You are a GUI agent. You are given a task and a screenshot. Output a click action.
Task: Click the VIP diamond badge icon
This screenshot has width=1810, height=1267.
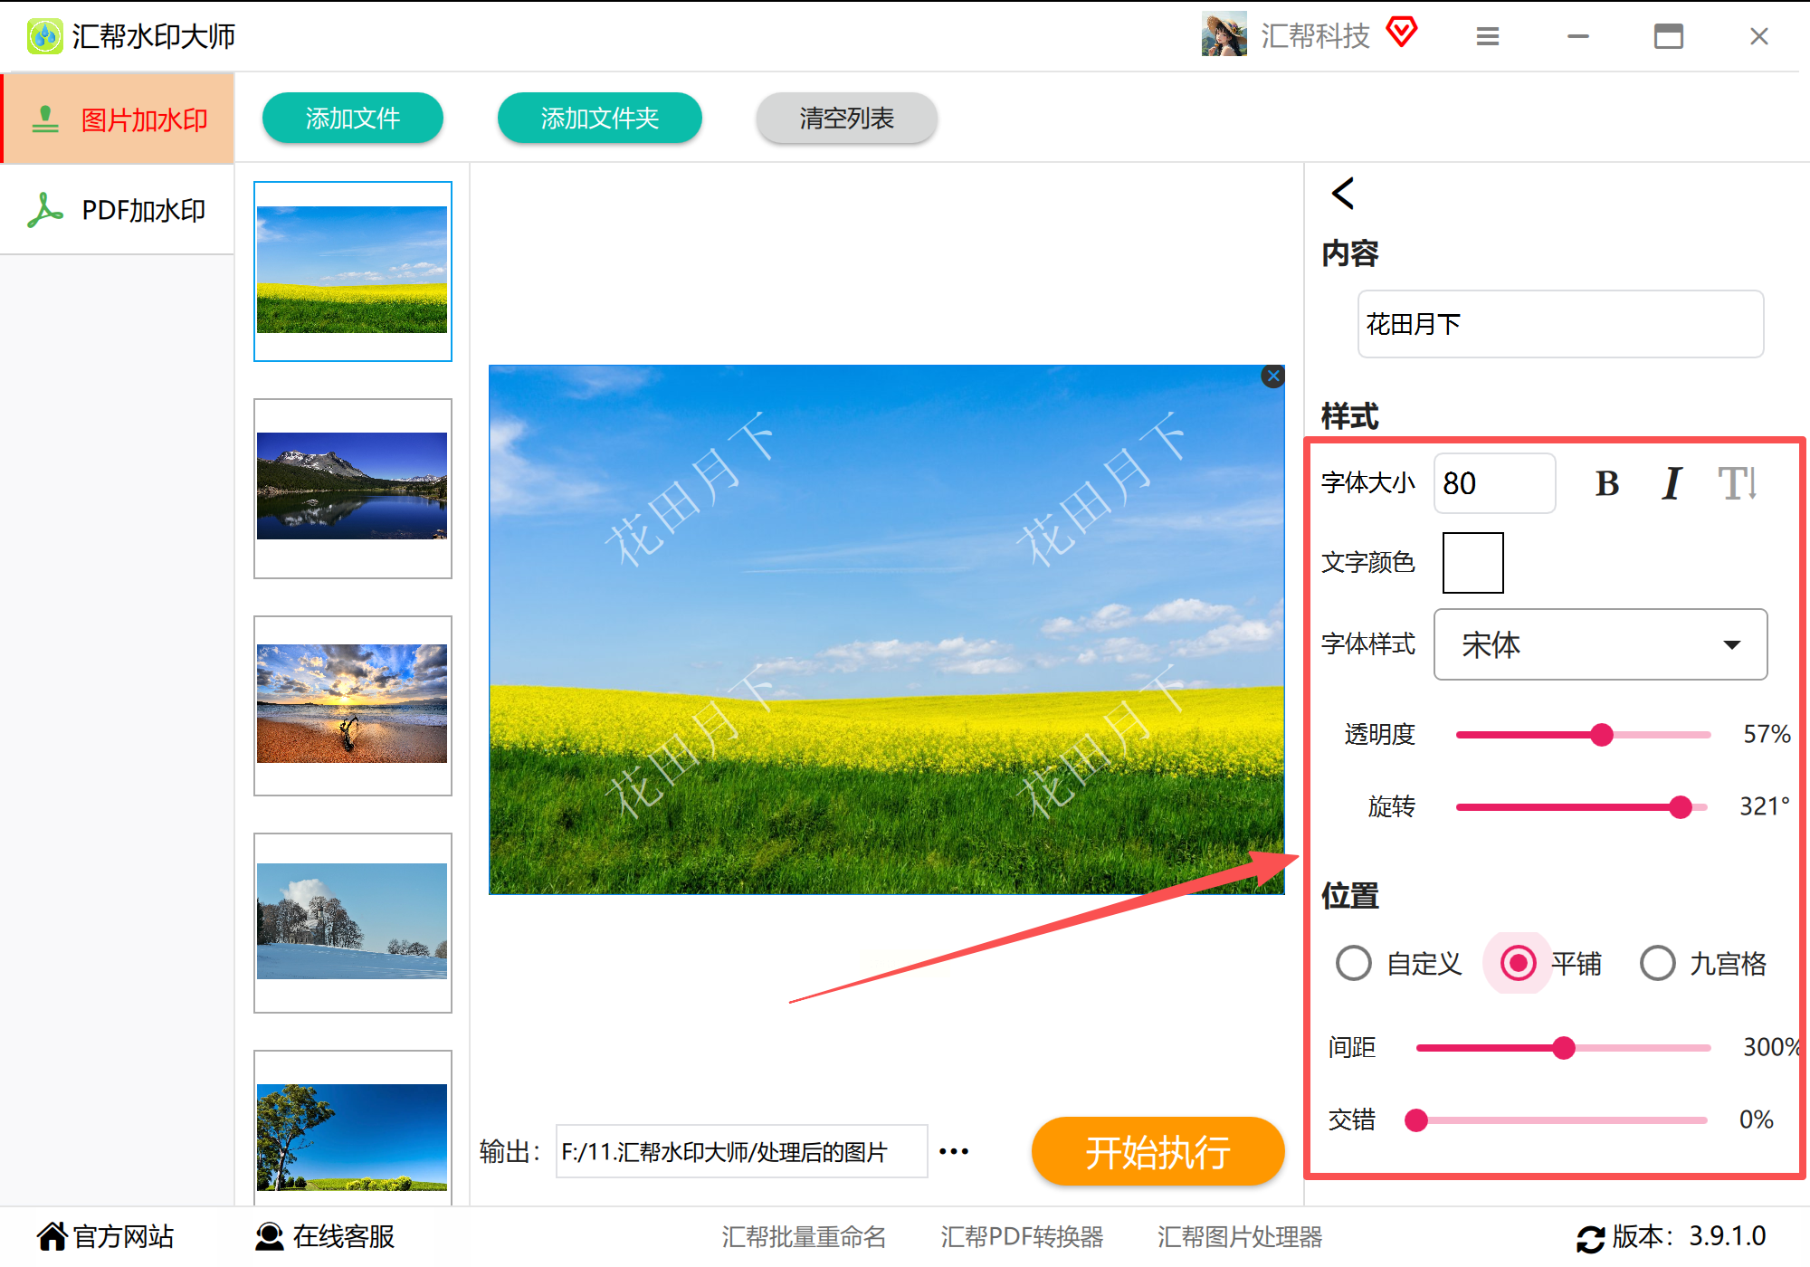click(1402, 33)
